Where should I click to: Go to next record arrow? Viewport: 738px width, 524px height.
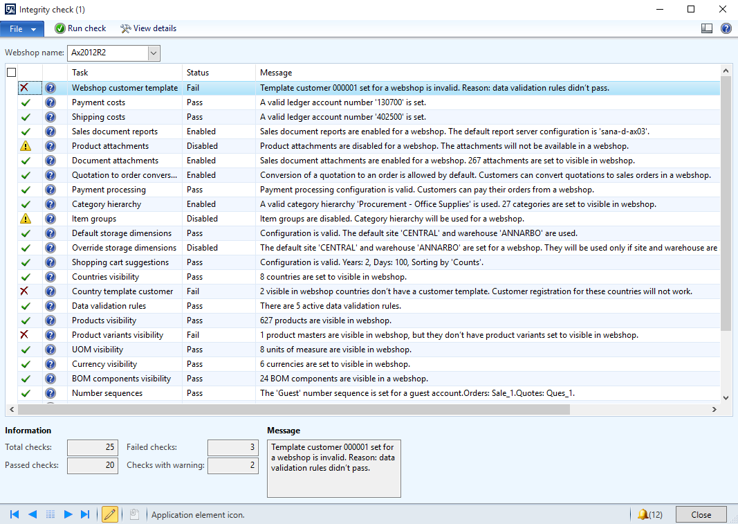(68, 514)
